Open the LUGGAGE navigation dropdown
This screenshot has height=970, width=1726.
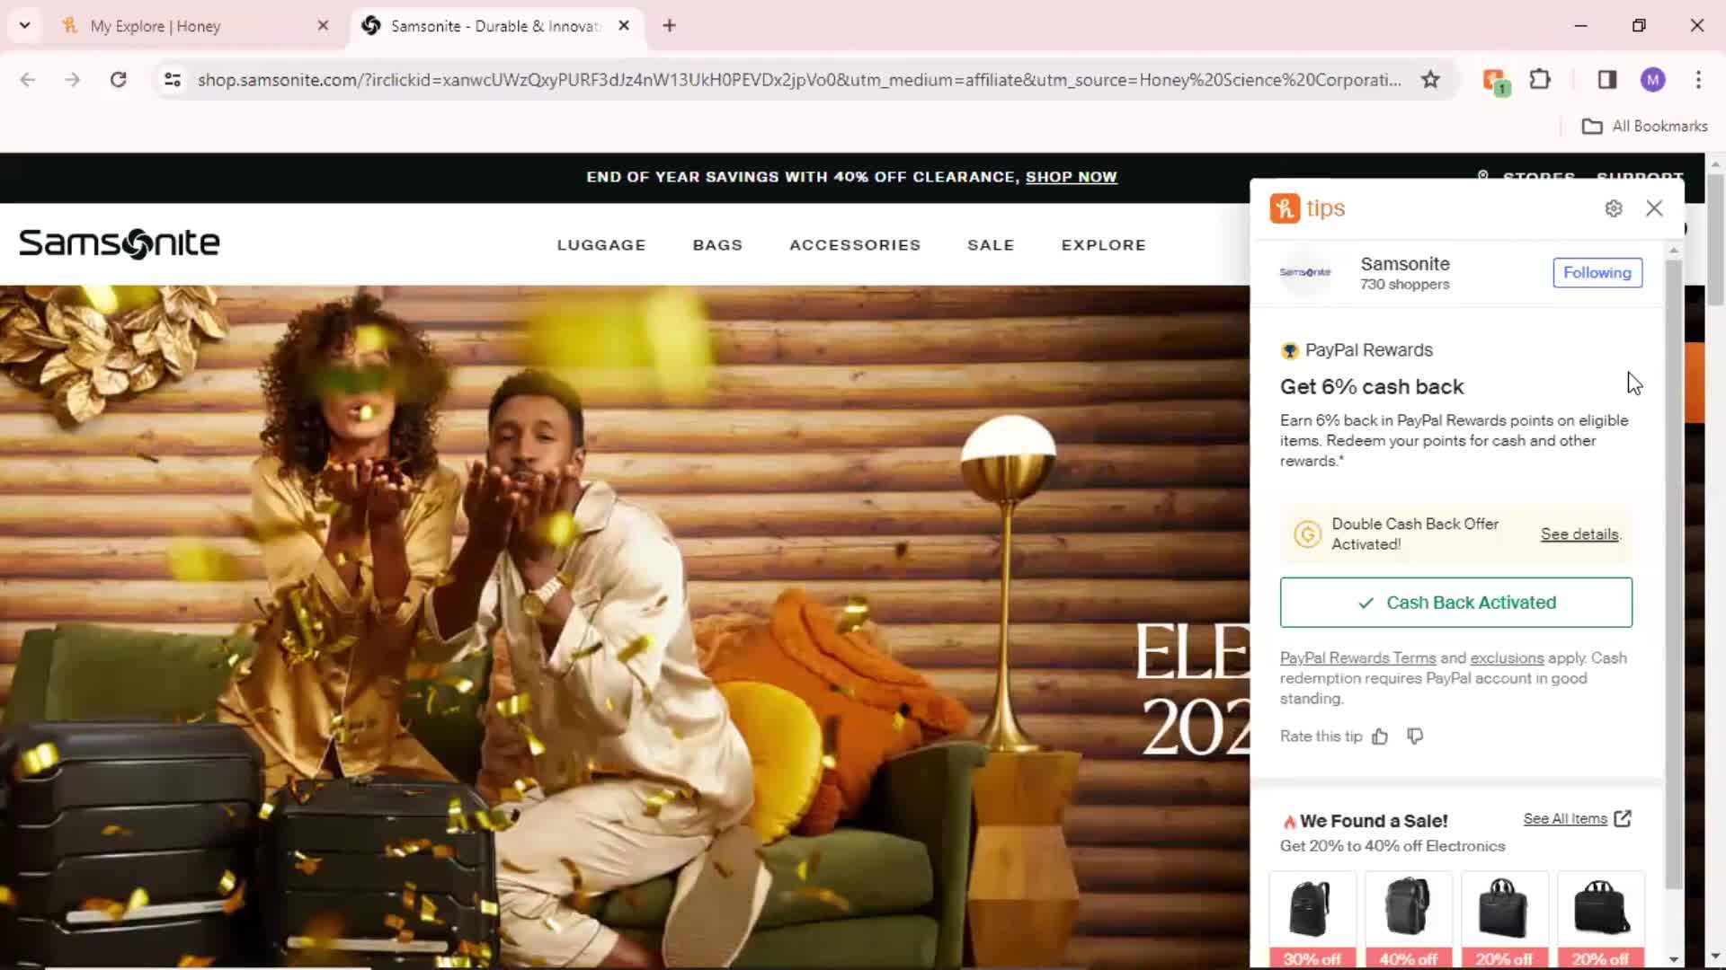point(601,244)
